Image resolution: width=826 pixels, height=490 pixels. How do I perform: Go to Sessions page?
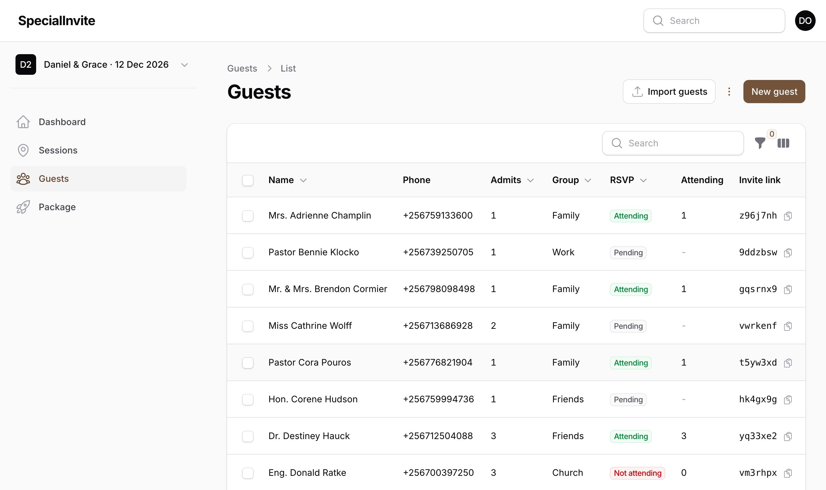(x=98, y=150)
